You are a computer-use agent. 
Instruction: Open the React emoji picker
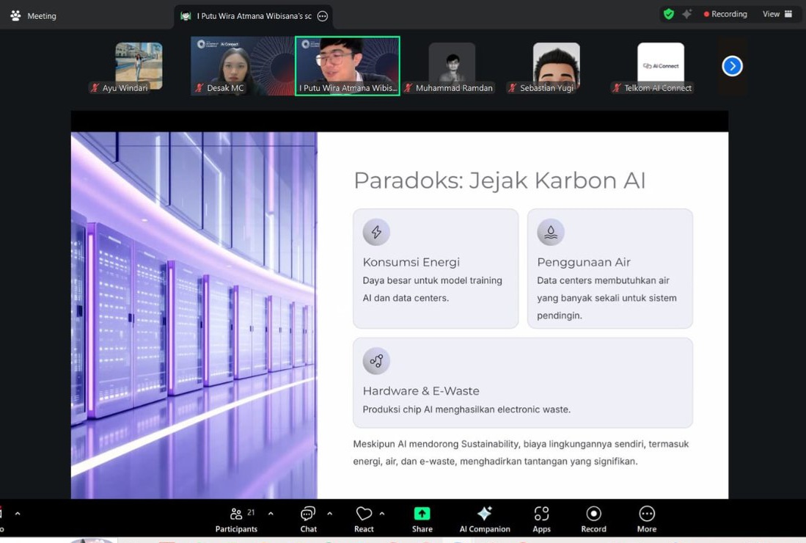coord(364,520)
